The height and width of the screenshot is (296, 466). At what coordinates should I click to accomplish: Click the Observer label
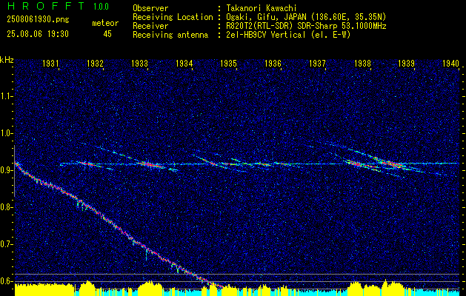click(x=150, y=8)
